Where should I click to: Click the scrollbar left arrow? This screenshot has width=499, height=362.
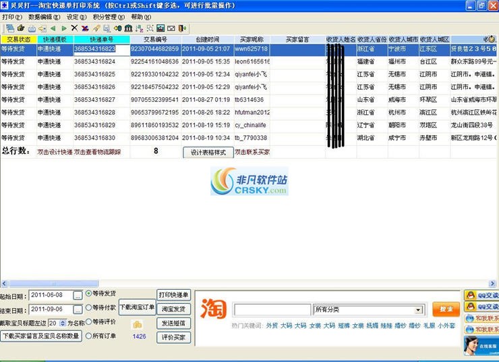[x=4, y=283]
